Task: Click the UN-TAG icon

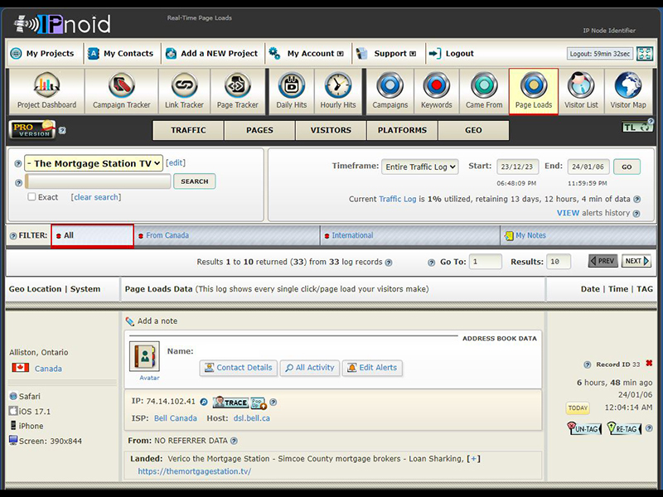Action: (x=584, y=428)
